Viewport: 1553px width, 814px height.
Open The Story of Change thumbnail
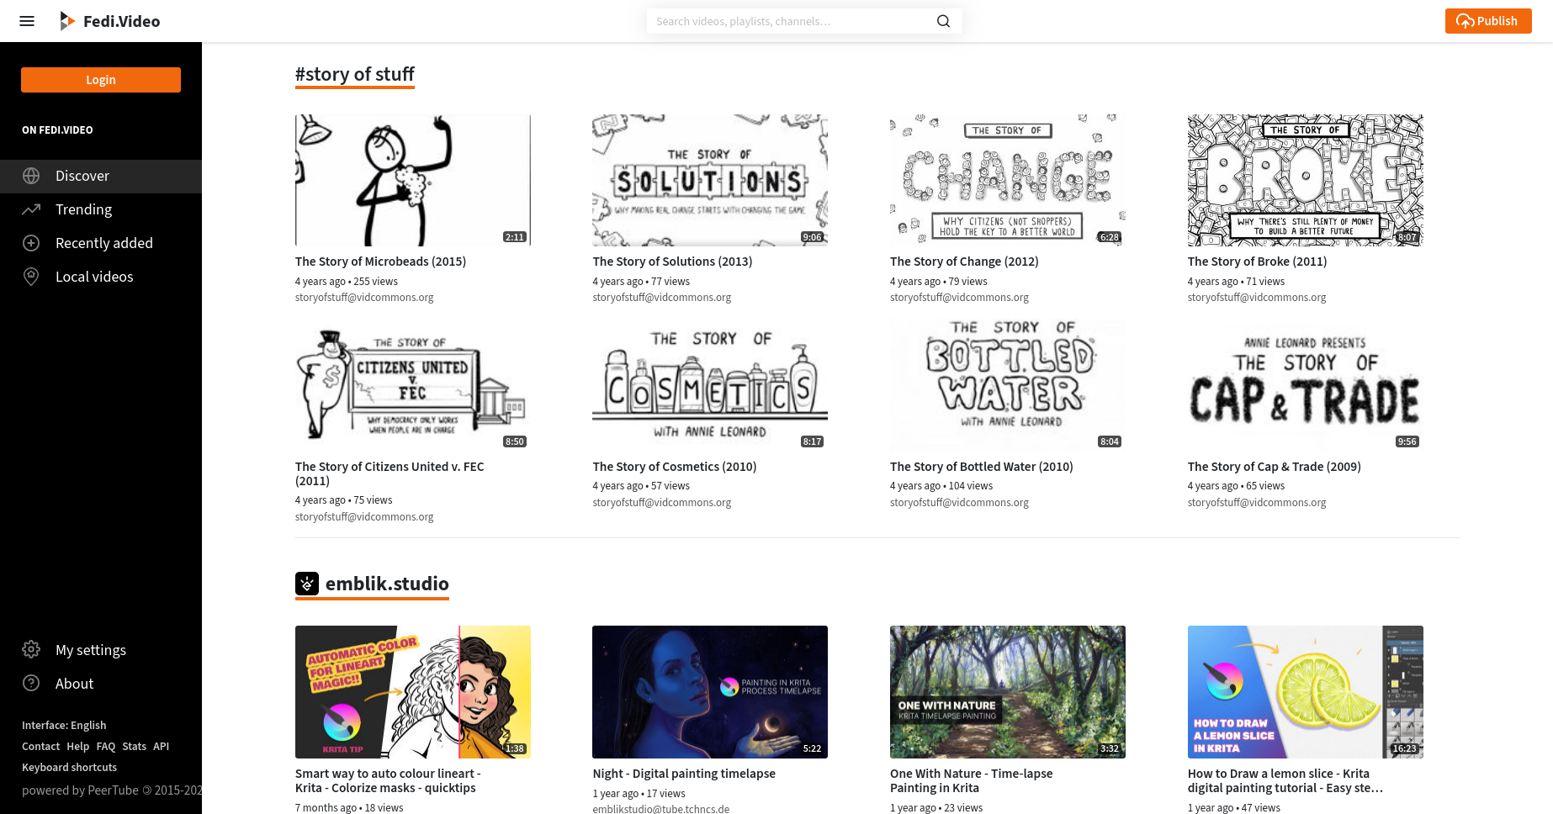[1008, 180]
